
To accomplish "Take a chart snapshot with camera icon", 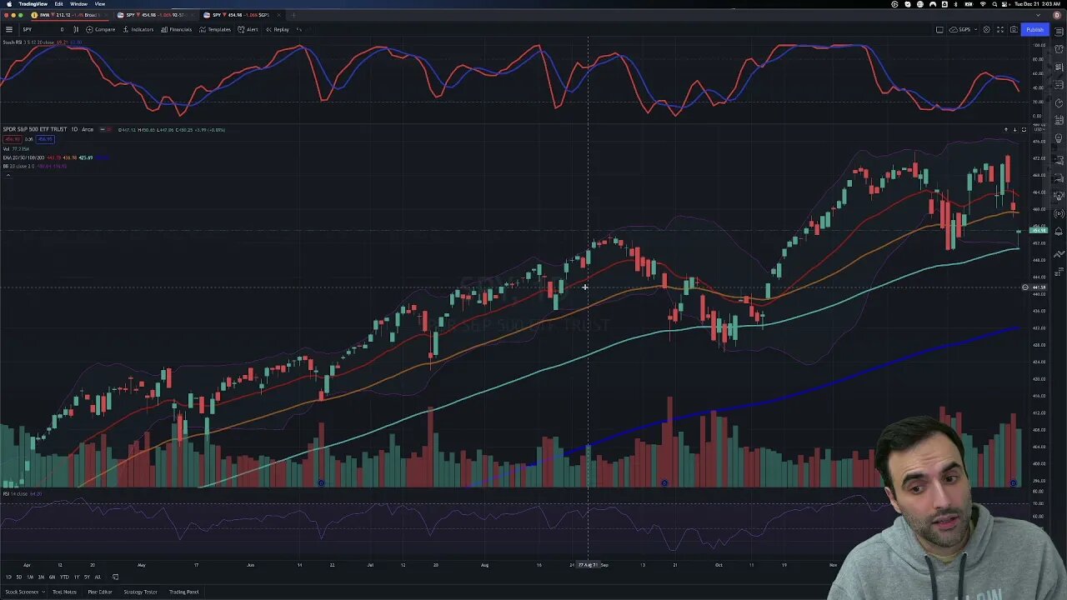I will click(x=1014, y=29).
